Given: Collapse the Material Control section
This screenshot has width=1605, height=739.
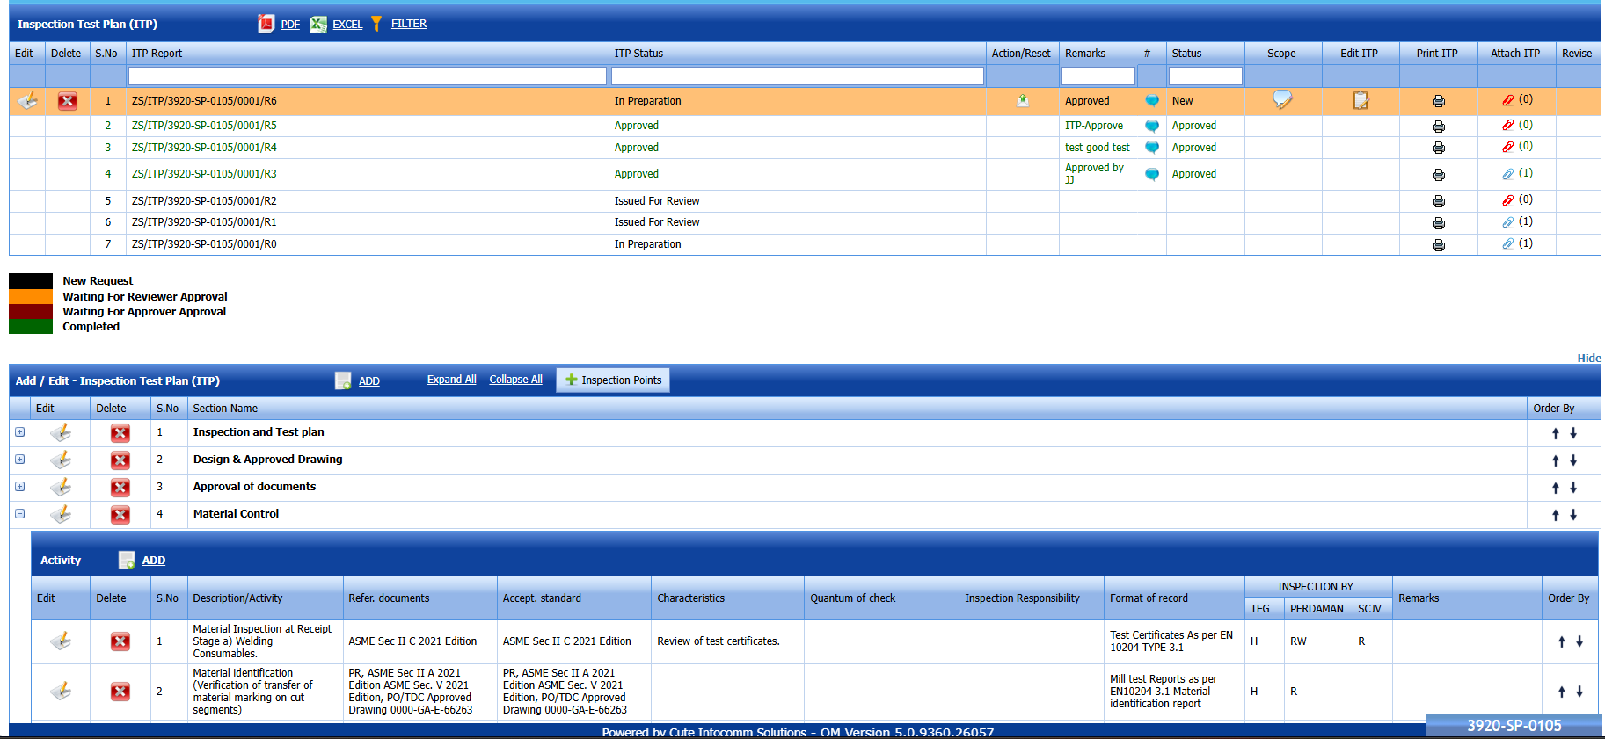Looking at the screenshot, I should [19, 514].
